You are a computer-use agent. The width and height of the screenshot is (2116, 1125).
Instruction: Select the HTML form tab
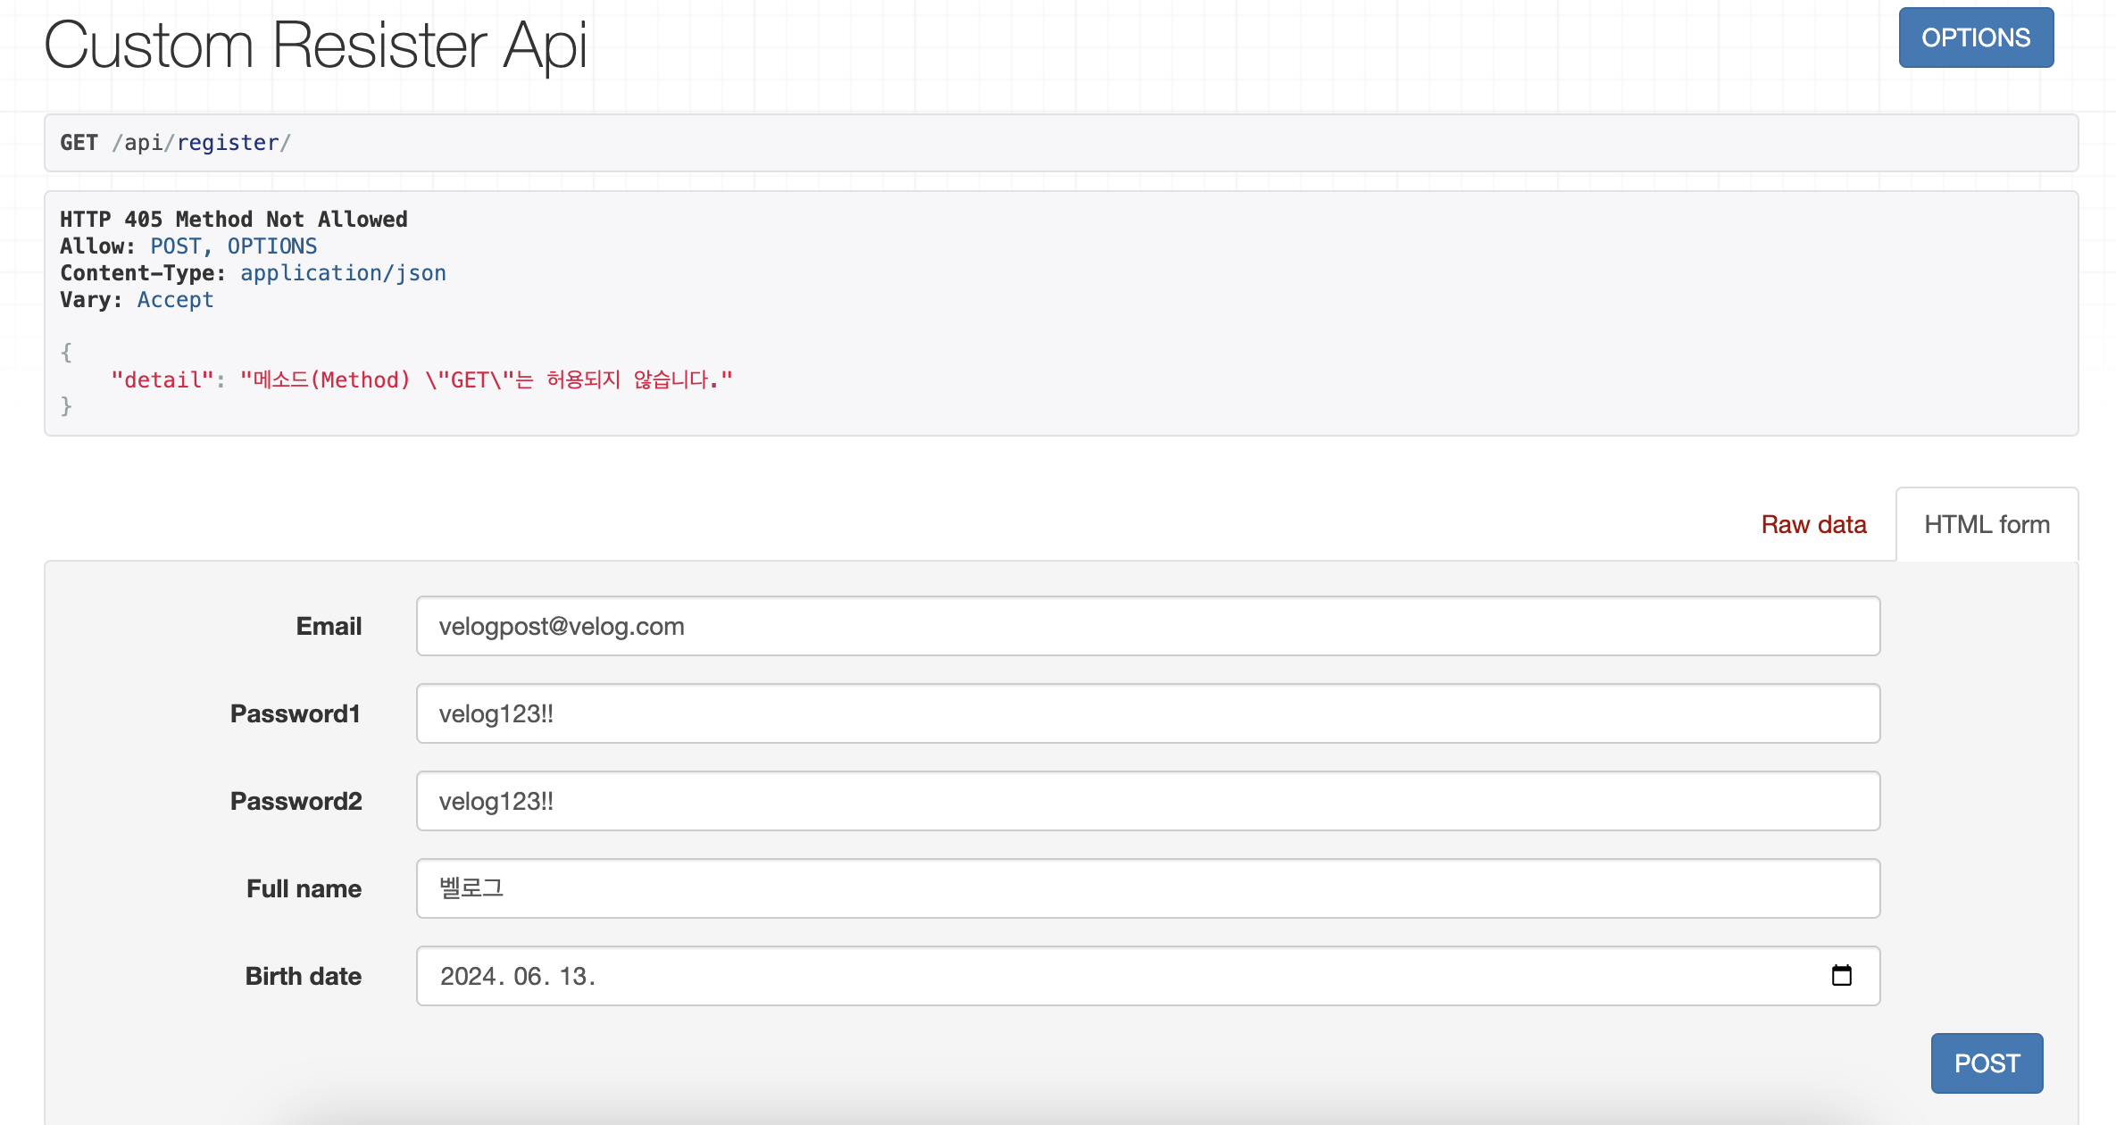[1986, 524]
